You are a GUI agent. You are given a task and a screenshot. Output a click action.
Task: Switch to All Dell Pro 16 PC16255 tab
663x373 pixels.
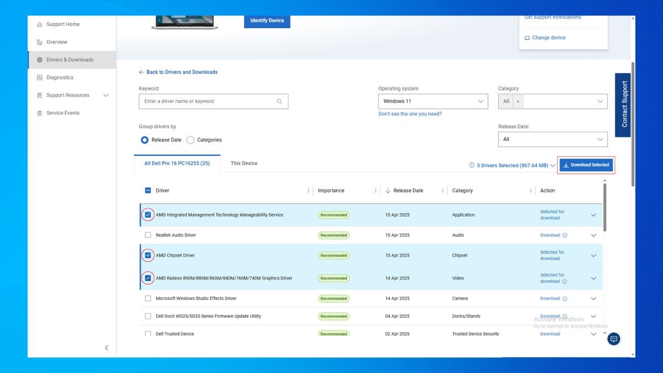(x=177, y=164)
